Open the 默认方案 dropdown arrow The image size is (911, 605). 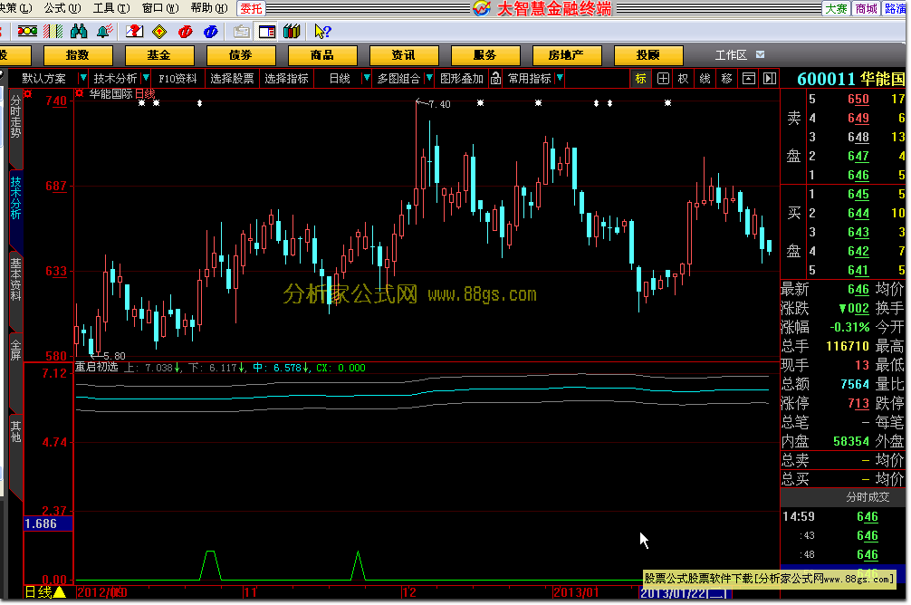pos(83,78)
